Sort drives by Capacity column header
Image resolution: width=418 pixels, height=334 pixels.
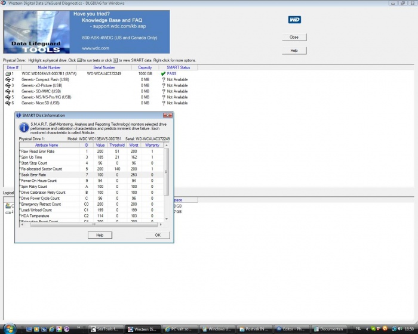145,67
